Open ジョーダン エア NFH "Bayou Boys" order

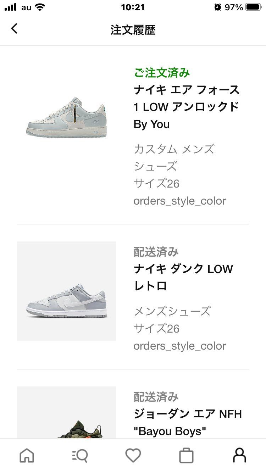coord(187,422)
